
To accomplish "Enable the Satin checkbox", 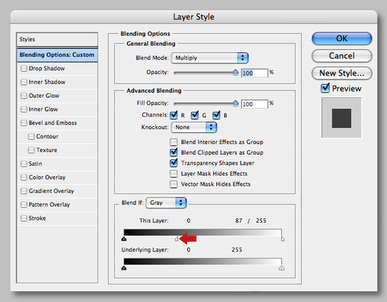I will click(24, 164).
